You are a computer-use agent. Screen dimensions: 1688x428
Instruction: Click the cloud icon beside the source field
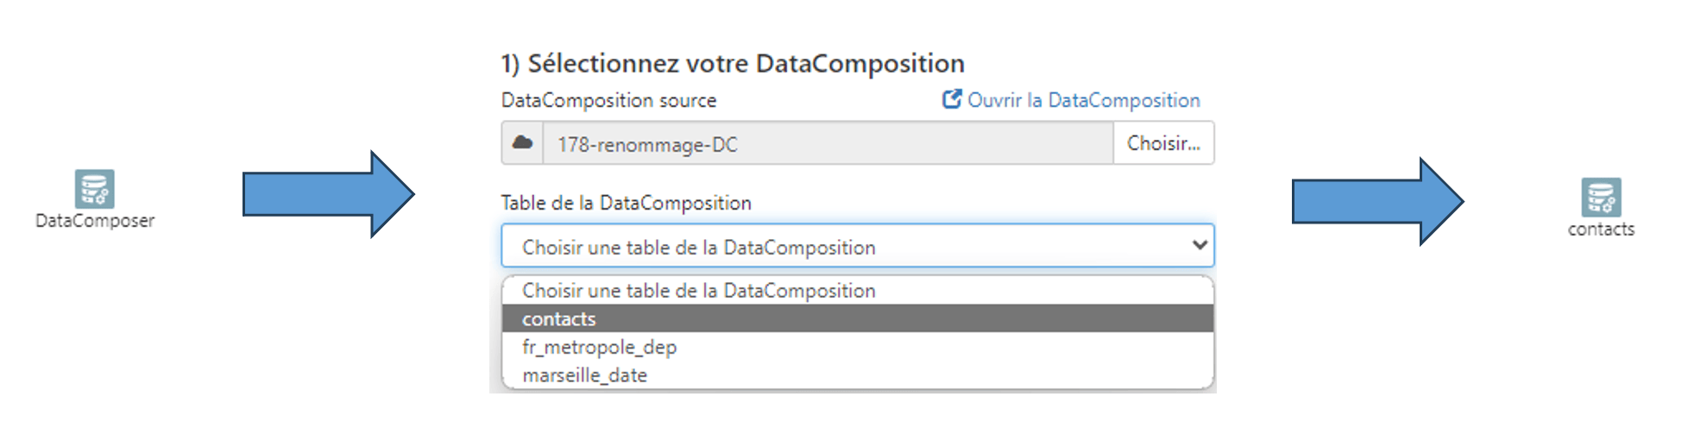(522, 143)
